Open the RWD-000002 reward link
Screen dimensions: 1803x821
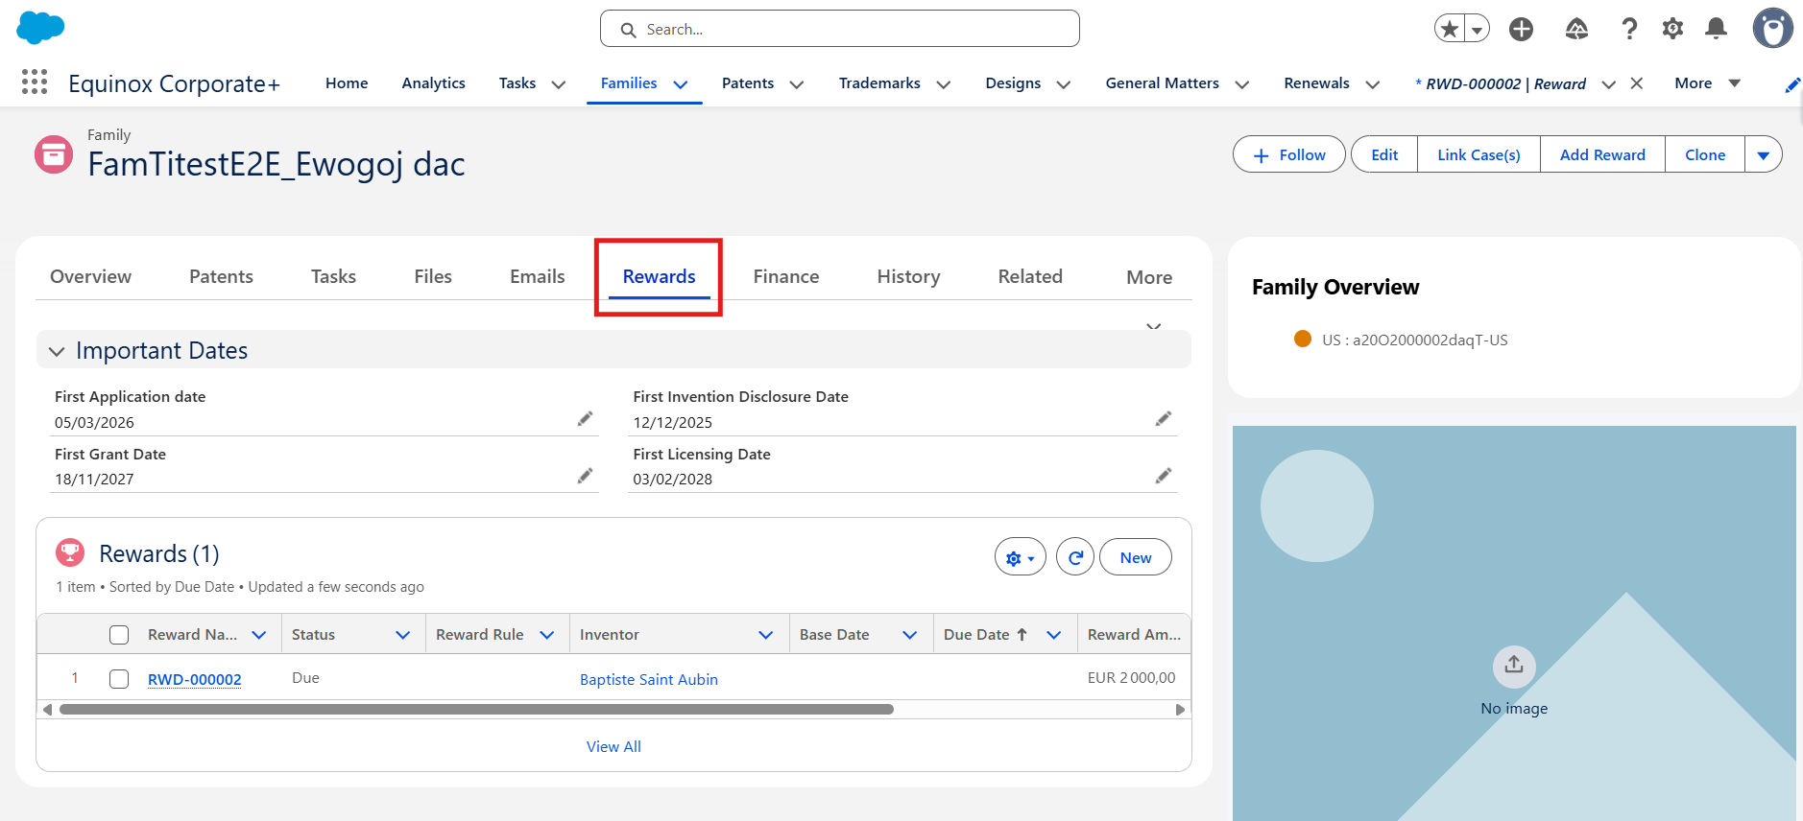pyautogui.click(x=195, y=679)
